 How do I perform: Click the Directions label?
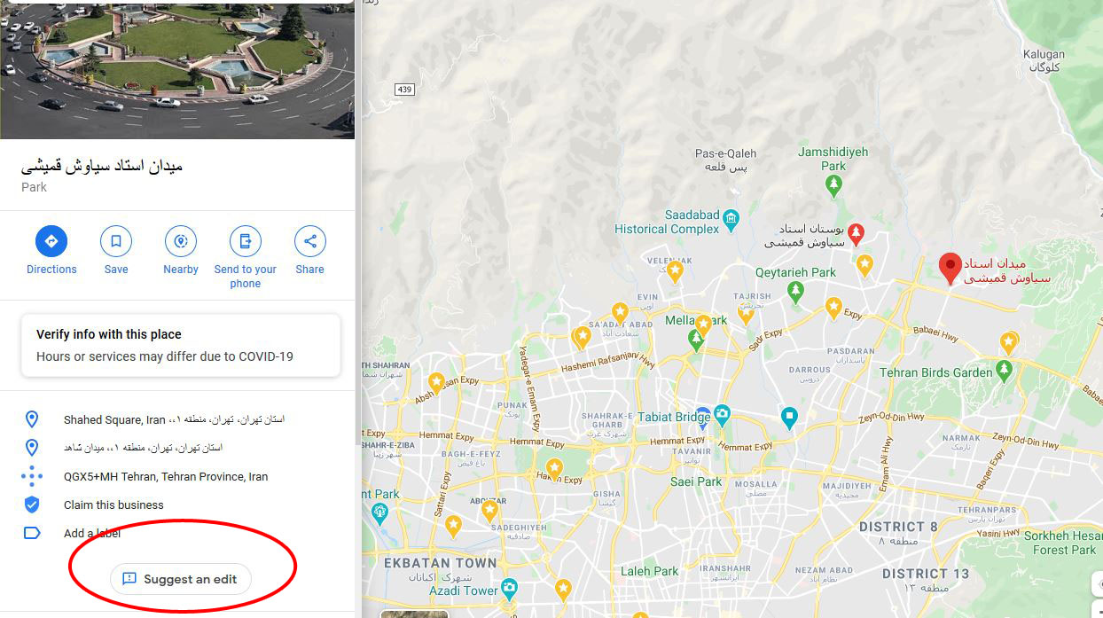click(x=51, y=270)
